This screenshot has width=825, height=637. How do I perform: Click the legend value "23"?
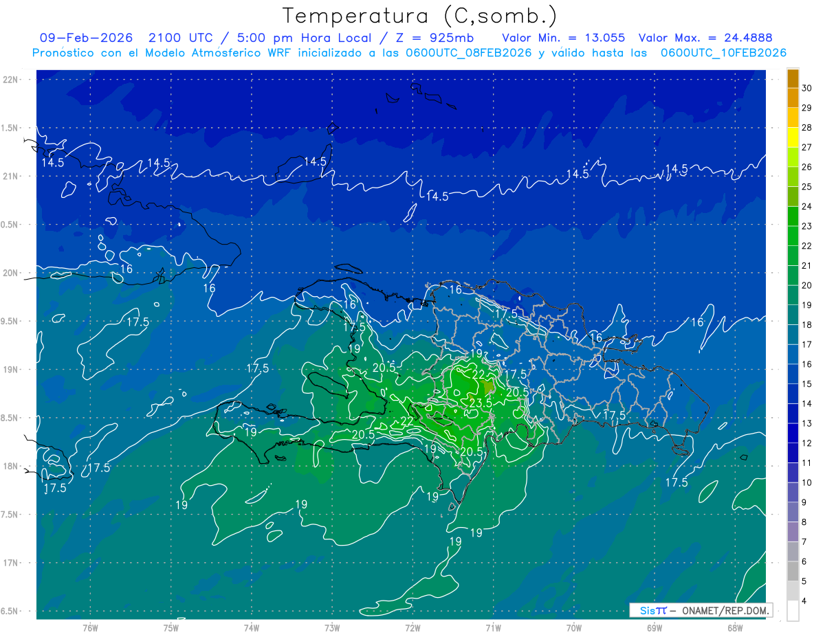[x=807, y=226]
